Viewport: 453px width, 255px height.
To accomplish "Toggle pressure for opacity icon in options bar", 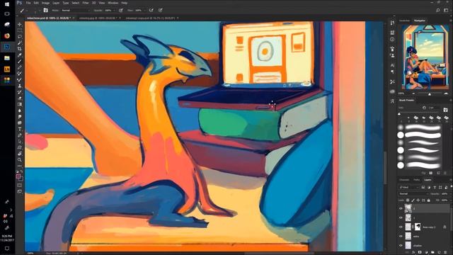I will point(121,10).
